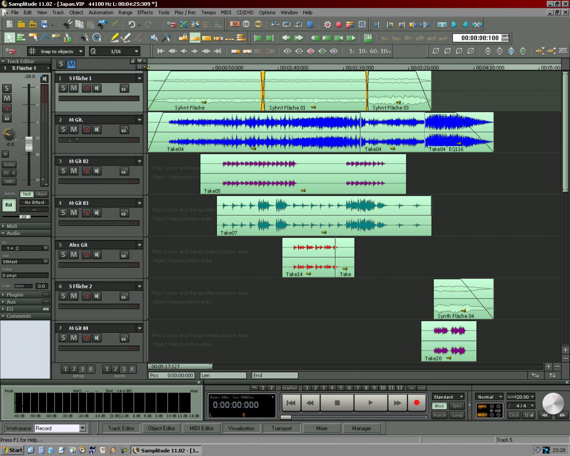Choose the yellow pencil draw tool

click(x=115, y=38)
